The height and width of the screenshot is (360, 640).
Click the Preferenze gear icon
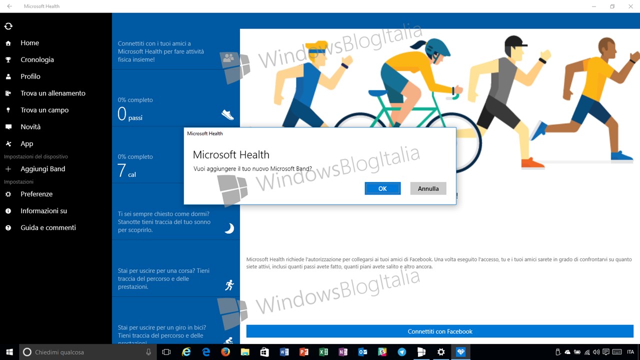tap(8, 194)
